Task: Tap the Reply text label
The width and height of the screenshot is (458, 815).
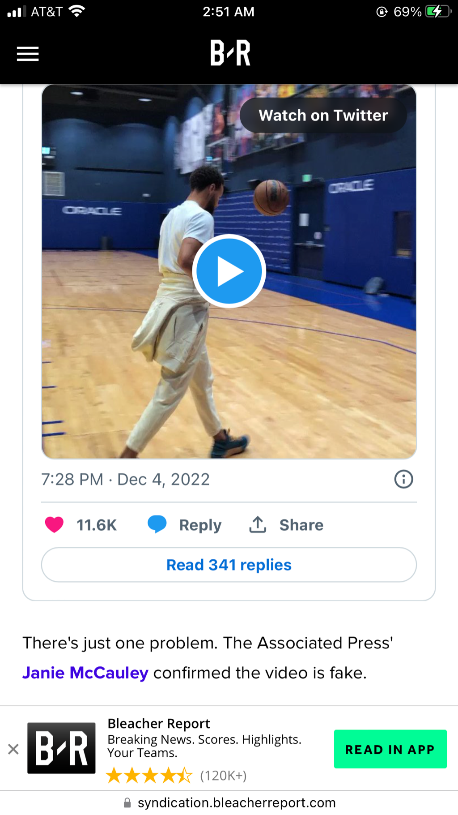Action: (x=200, y=525)
